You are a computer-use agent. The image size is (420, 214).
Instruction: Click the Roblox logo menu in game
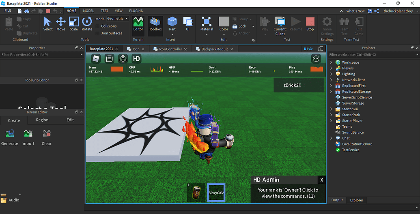click(x=96, y=59)
